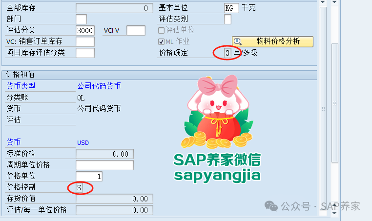This screenshot has height=221, width=372.
Task: Click the magnifier icon on 物料价格分析
Action: 237,41
